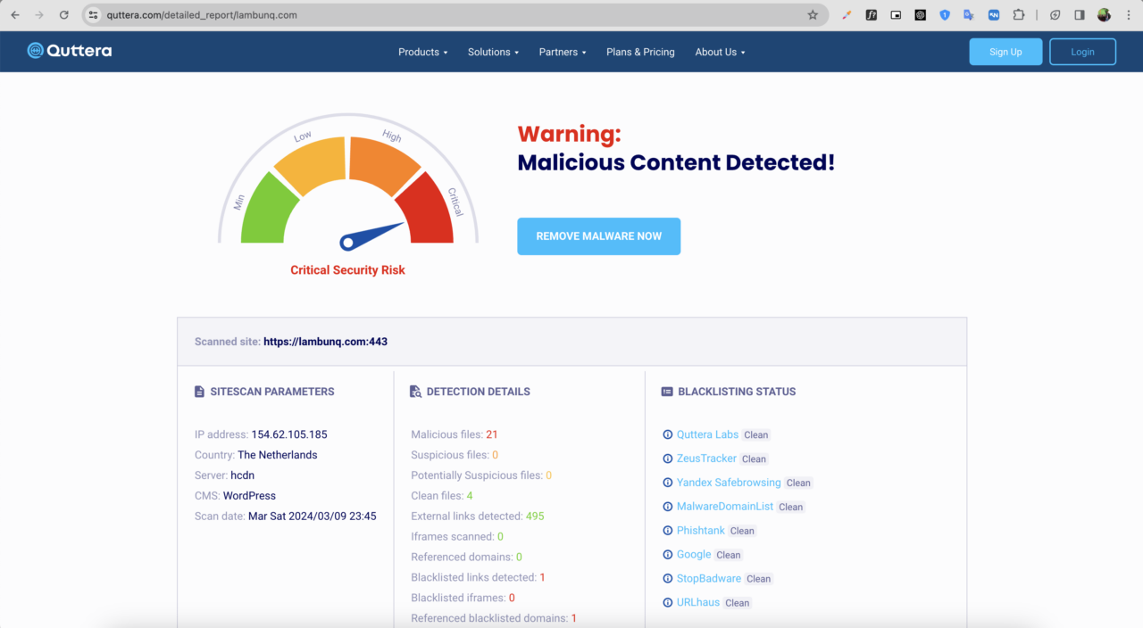This screenshot has height=628, width=1143.
Task: Expand the Products dropdown menu
Action: tap(422, 52)
